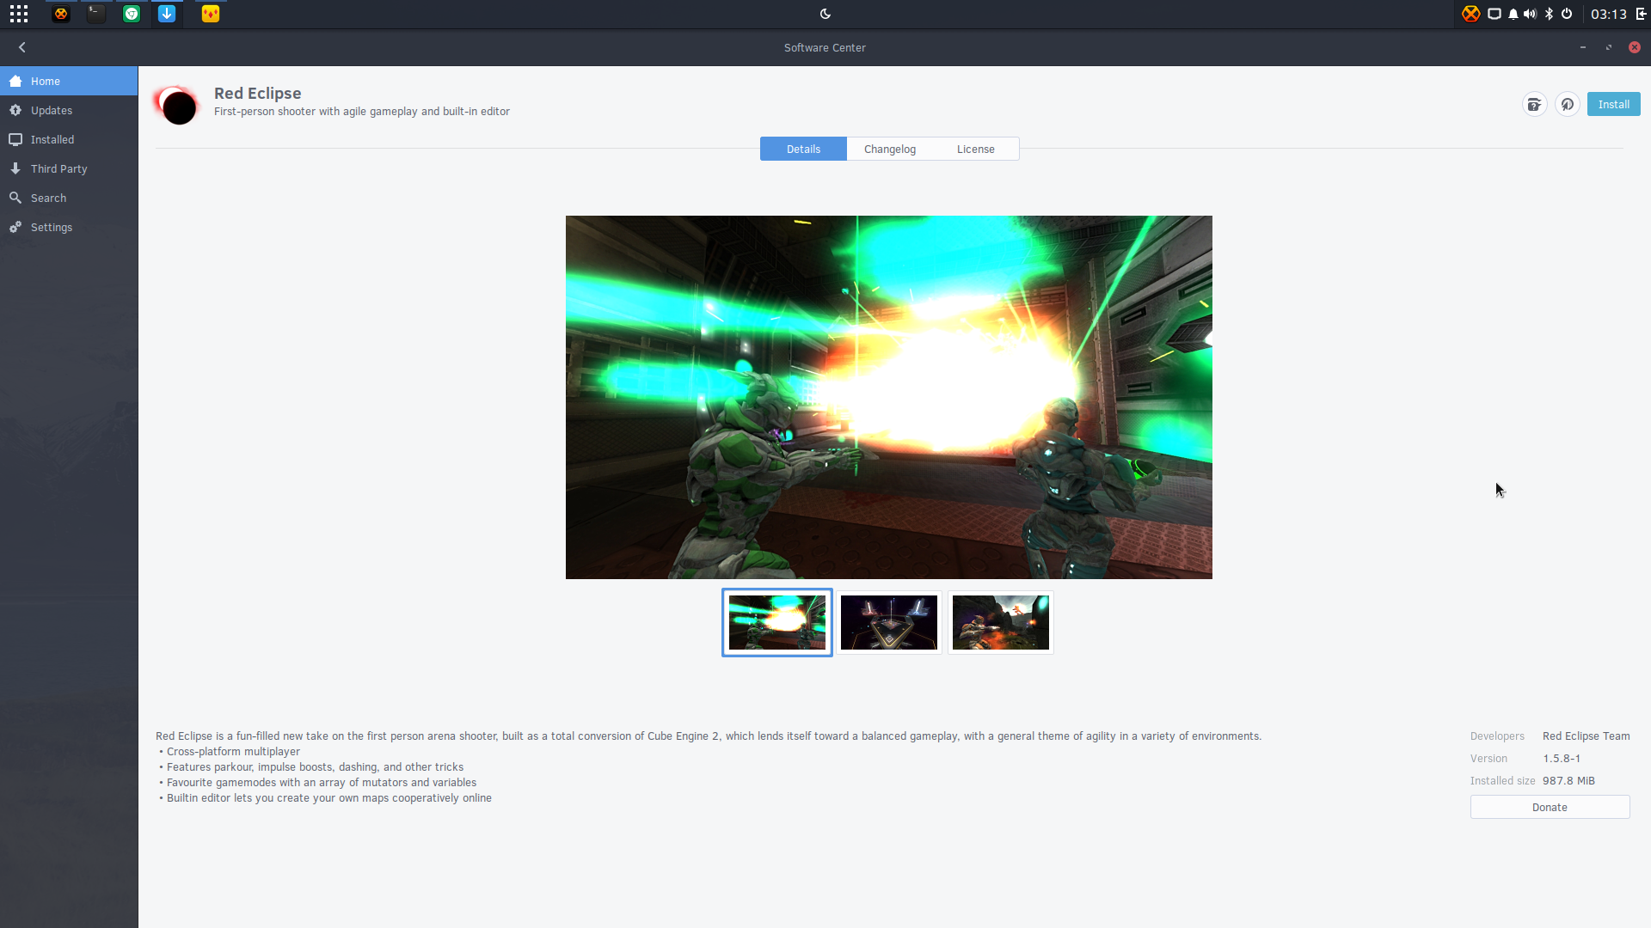Click the orange hexagon tray icon
Screen dimensions: 1651x928
point(1471,14)
